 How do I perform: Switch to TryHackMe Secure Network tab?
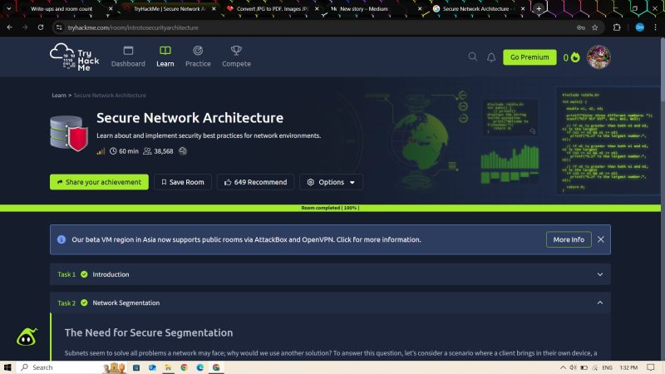coord(170,8)
